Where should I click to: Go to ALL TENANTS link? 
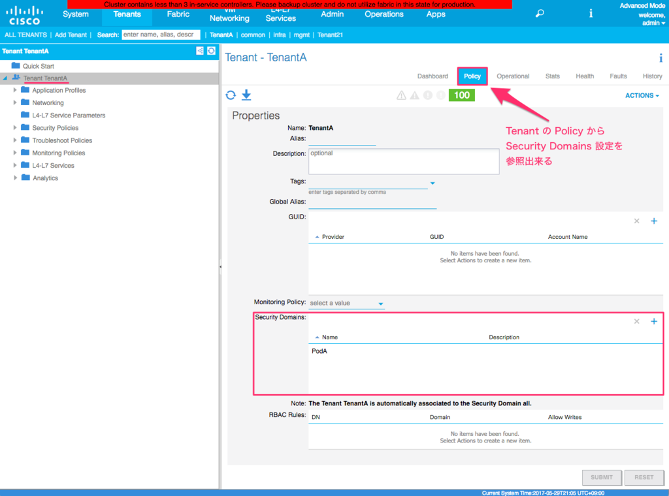tap(25, 35)
